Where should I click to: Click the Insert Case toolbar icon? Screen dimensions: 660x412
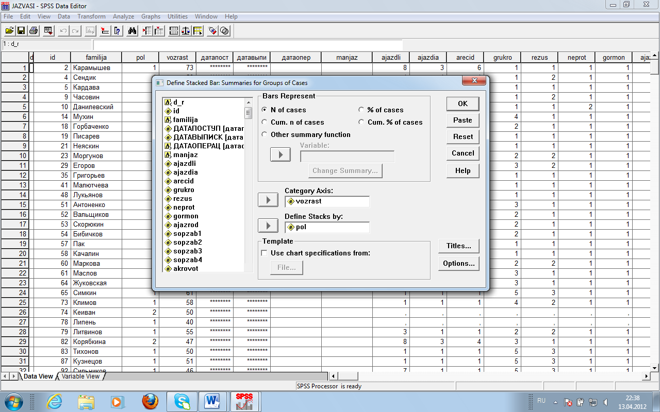(x=146, y=31)
